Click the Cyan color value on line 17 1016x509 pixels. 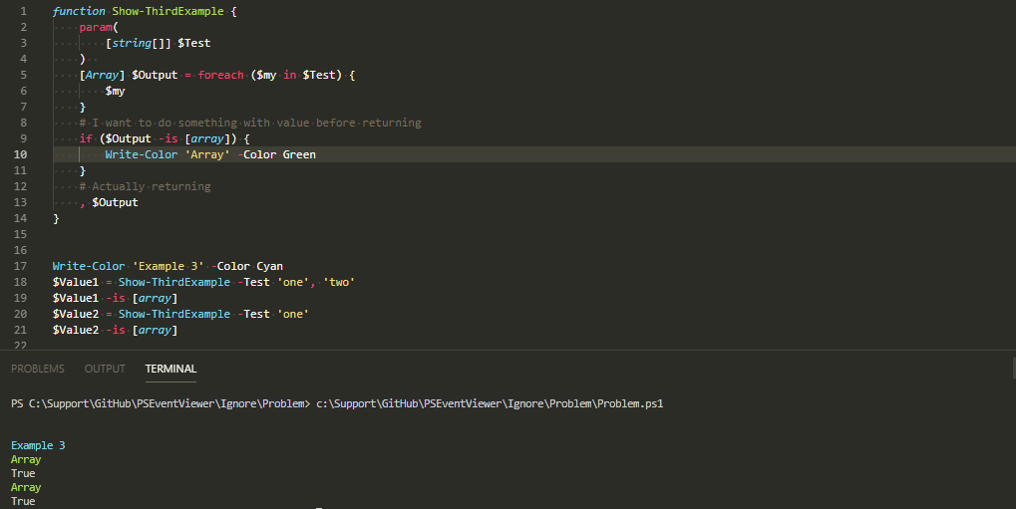(269, 266)
